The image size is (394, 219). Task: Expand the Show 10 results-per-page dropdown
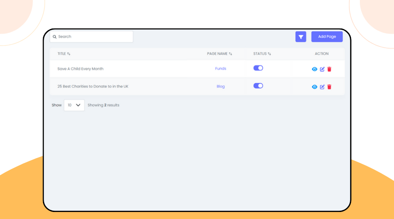click(74, 105)
